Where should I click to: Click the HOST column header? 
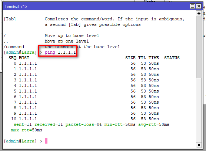point(24,58)
